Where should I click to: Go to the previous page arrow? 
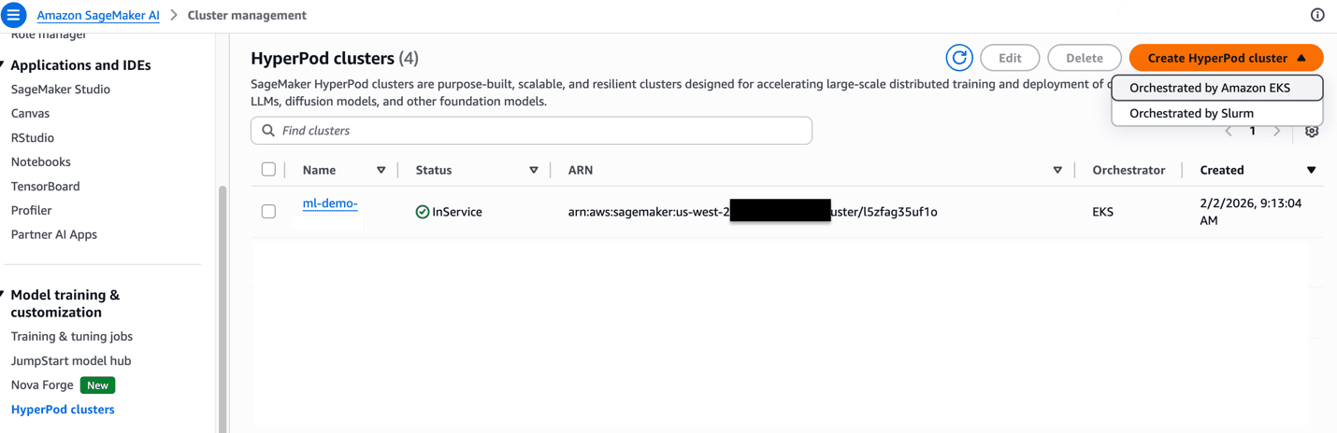point(1229,132)
